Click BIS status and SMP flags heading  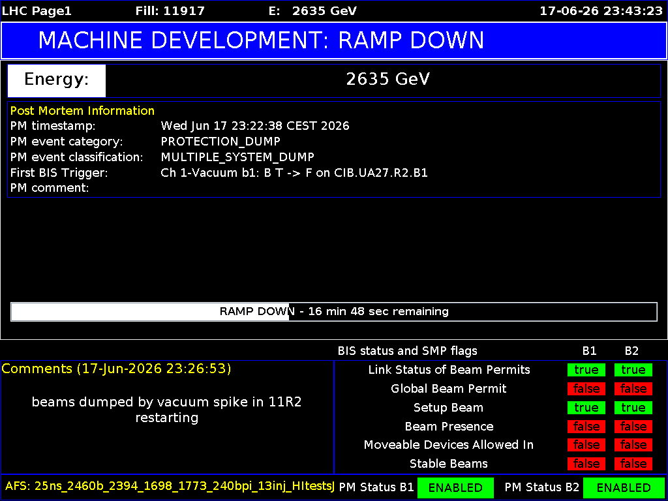tap(407, 351)
